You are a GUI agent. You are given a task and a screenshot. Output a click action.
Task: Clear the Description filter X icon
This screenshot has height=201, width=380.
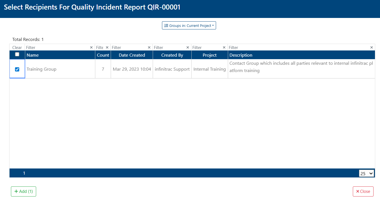pos(372,48)
